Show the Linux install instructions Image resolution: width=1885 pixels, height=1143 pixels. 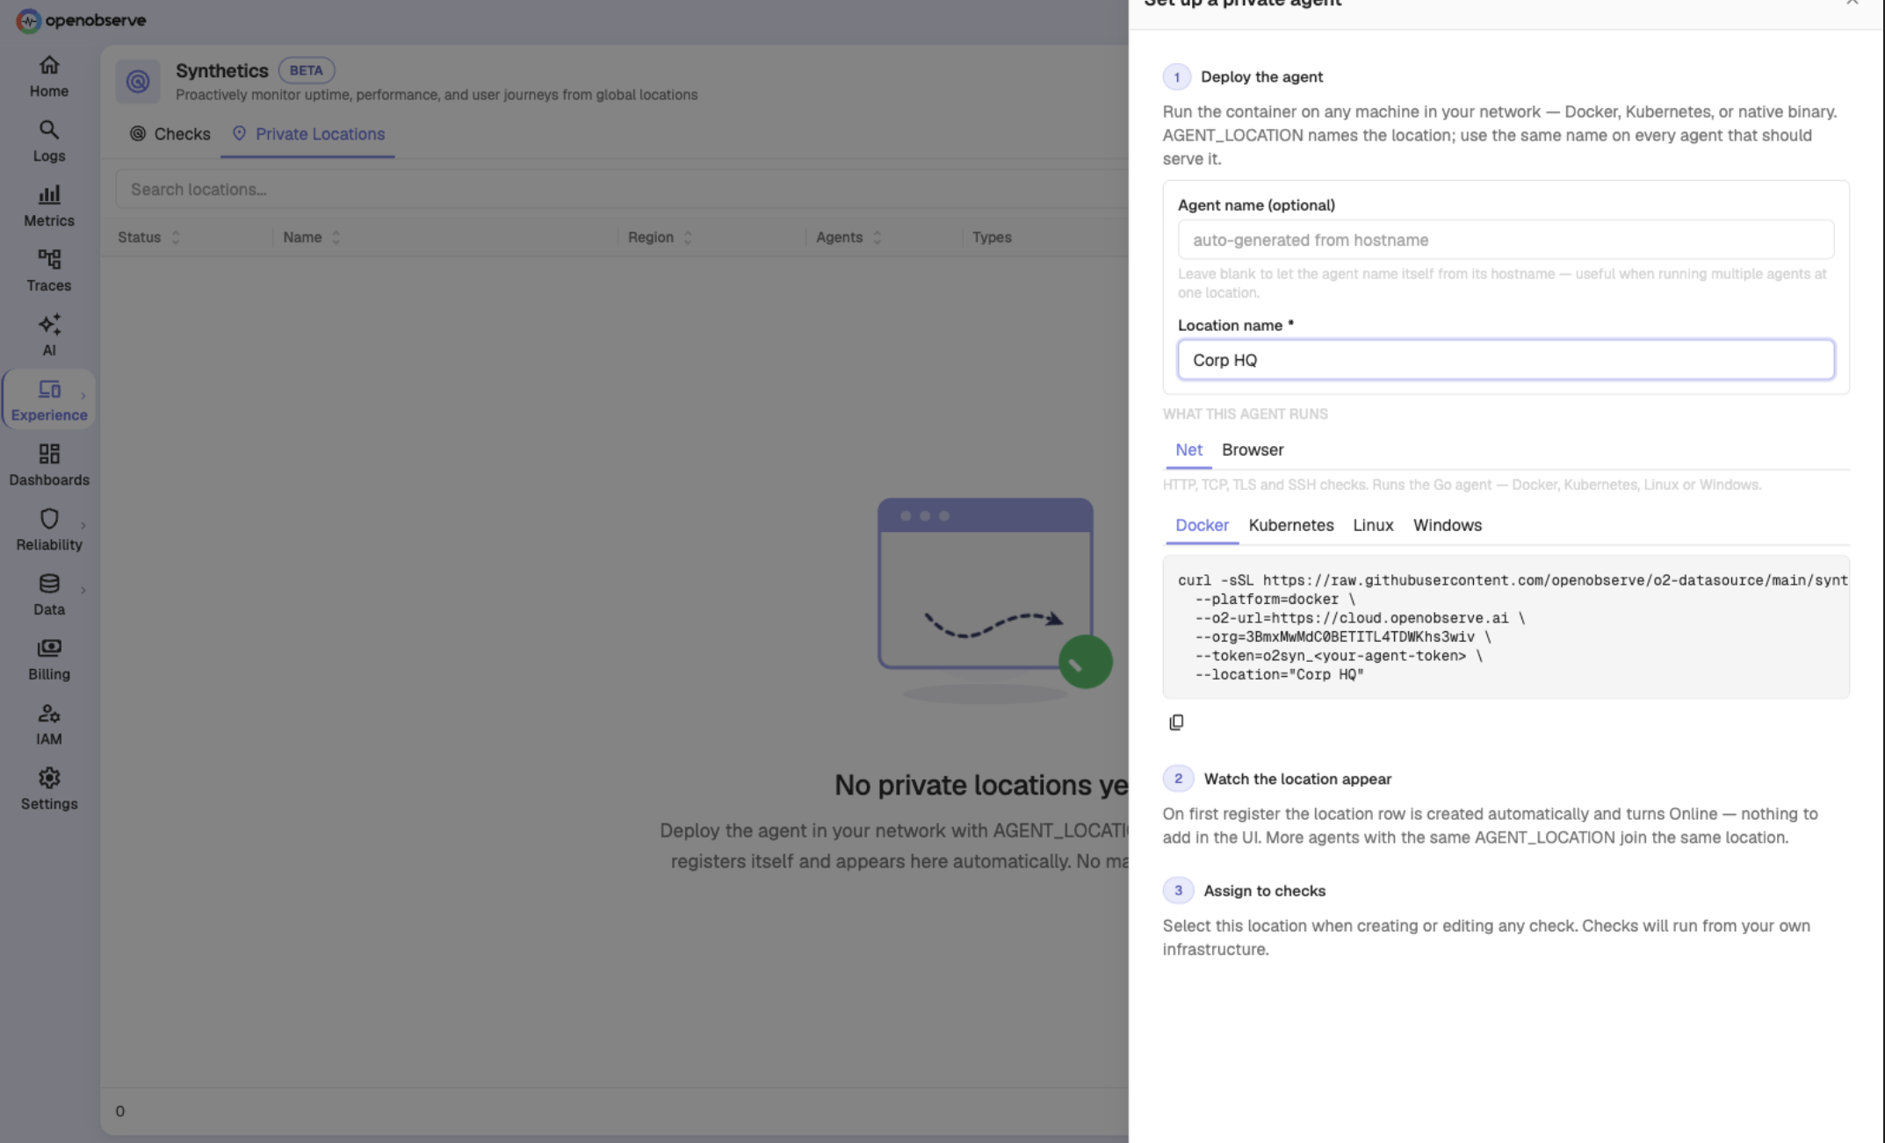pyautogui.click(x=1373, y=525)
